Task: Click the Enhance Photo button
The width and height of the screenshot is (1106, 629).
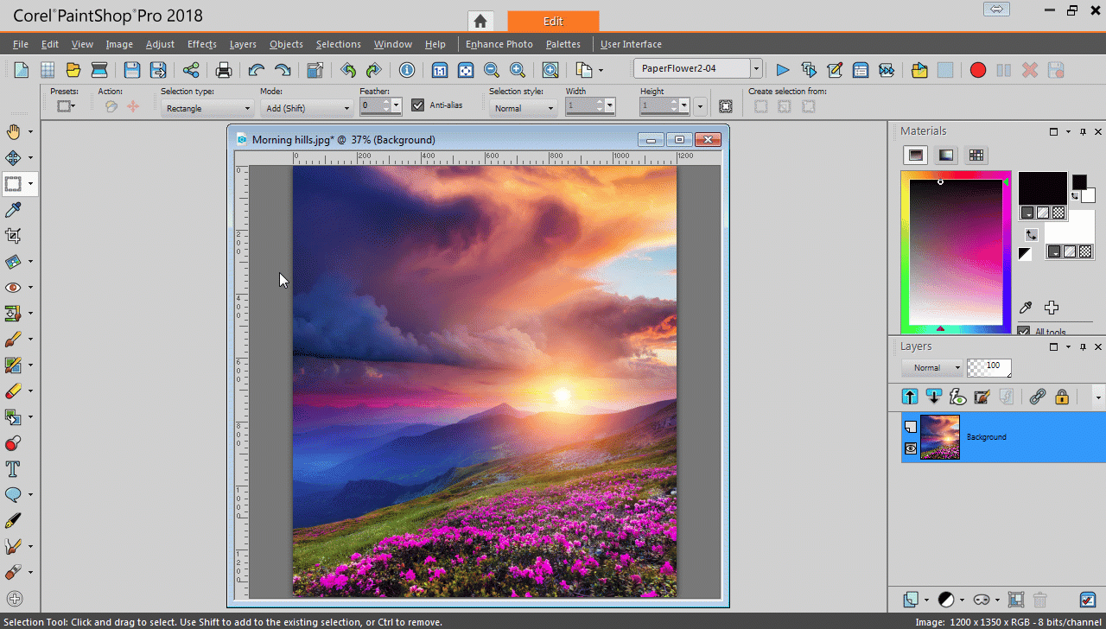Action: pyautogui.click(x=499, y=44)
